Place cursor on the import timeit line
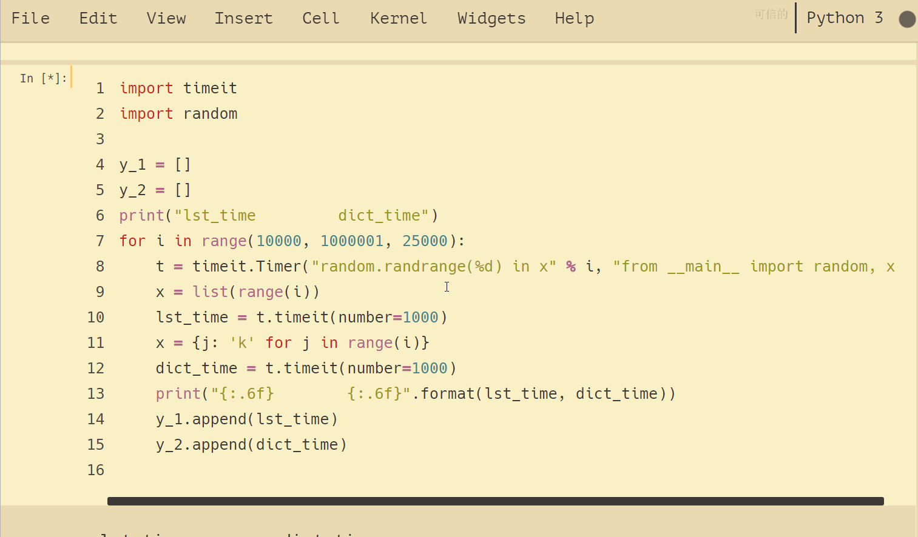The height and width of the screenshot is (537, 918). click(178, 88)
